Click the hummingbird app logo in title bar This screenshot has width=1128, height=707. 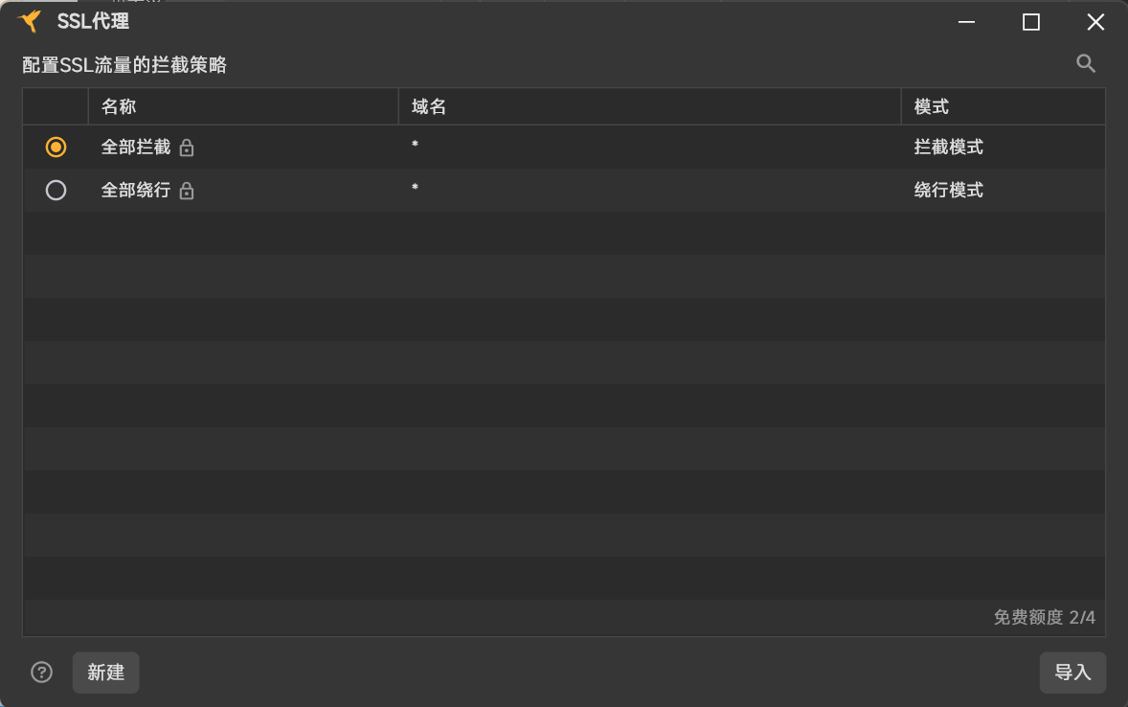coord(30,21)
